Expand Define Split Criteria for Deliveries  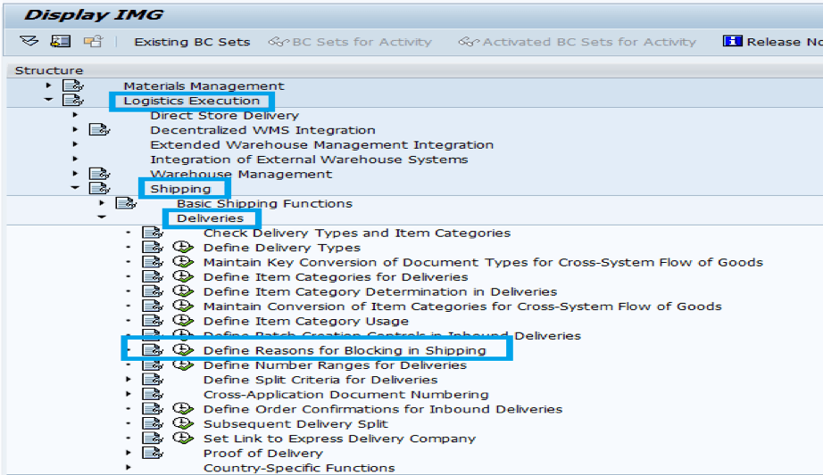(x=129, y=379)
